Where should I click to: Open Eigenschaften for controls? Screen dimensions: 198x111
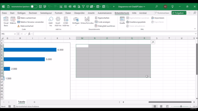pyautogui.click(x=102, y=18)
